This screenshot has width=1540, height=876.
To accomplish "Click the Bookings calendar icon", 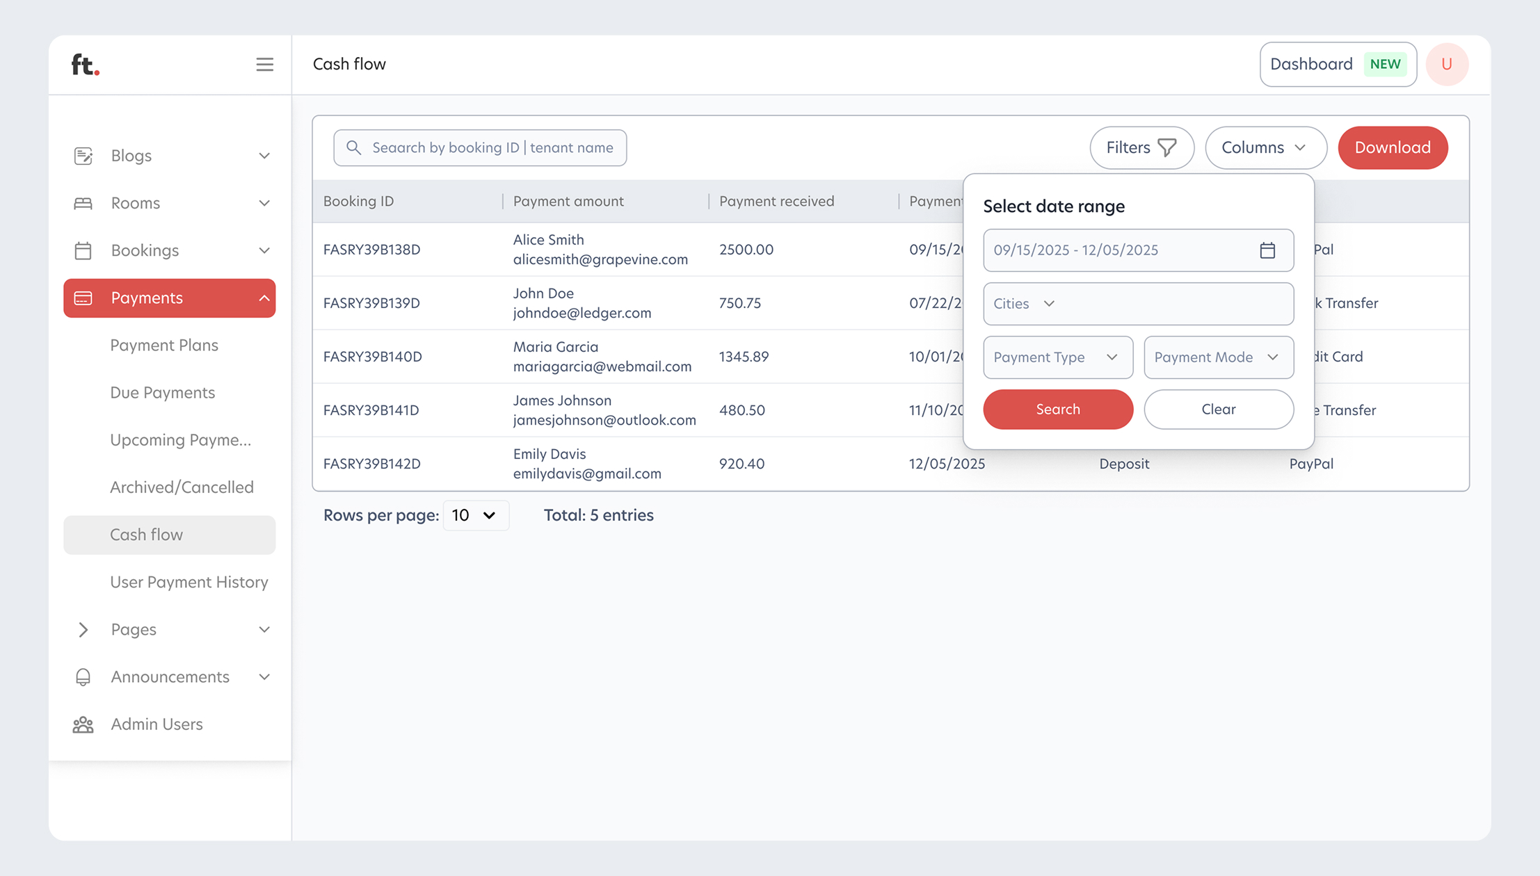I will point(83,250).
